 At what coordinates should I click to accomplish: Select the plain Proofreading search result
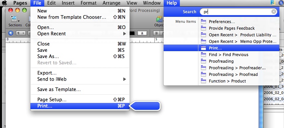(239, 61)
